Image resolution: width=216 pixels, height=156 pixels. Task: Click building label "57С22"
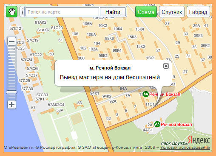pos(36,55)
